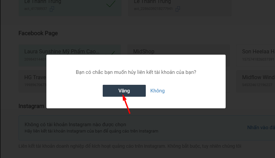Select the second Le Thanh Trung ad account
Viewport: 275px width, 158px height.
[x=180, y=7]
